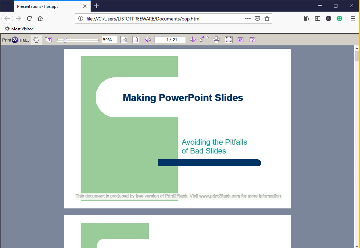This screenshot has width=360, height=248.
Task: Click the vertical scrollbar thumb
Action: point(357,56)
